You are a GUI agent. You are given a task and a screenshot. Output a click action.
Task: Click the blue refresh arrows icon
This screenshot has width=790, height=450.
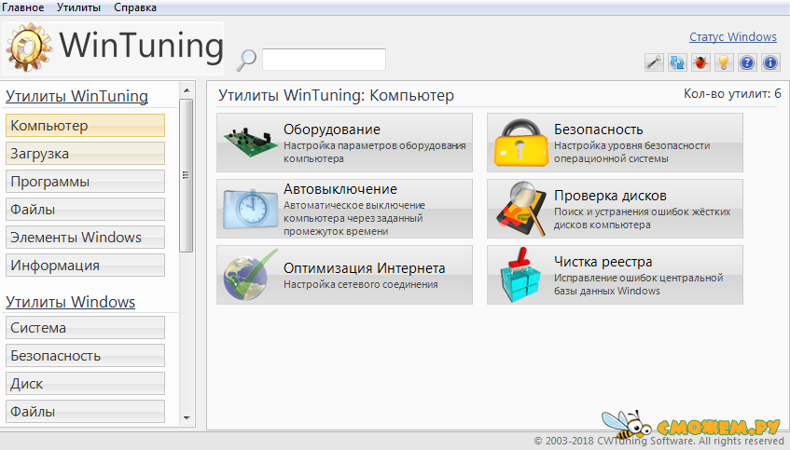pyautogui.click(x=677, y=62)
